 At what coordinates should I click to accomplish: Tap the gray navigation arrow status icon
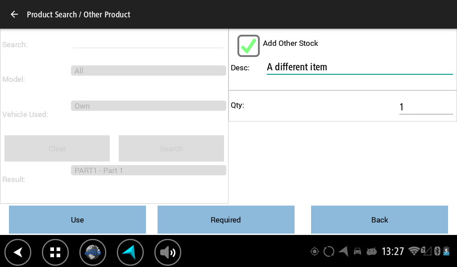point(344,251)
